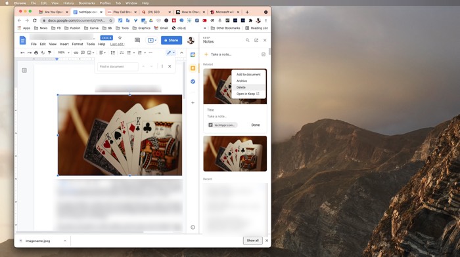Click Done on the Keep note
Screen dimensions: 460x257
(256, 125)
